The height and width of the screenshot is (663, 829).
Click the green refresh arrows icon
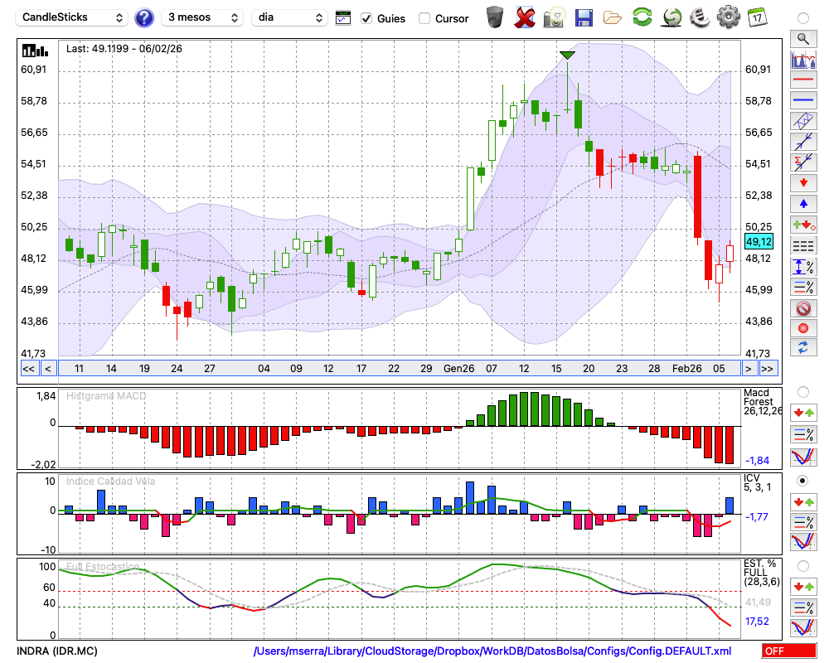click(x=642, y=17)
